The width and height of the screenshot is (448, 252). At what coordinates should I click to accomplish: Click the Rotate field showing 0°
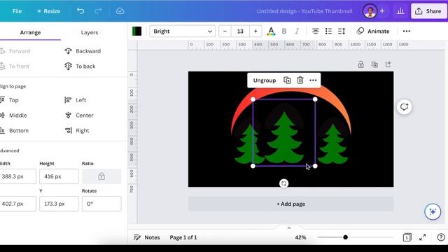[x=101, y=204]
